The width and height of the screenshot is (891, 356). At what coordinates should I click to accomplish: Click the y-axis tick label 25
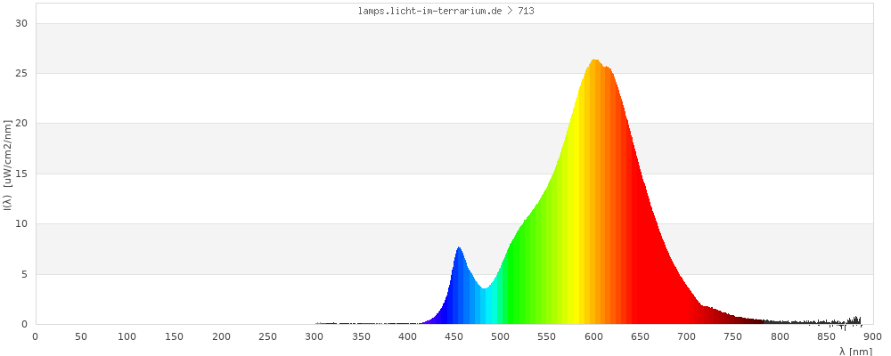point(22,73)
